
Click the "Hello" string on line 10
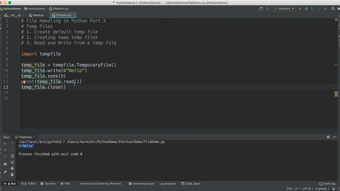click(x=75, y=71)
